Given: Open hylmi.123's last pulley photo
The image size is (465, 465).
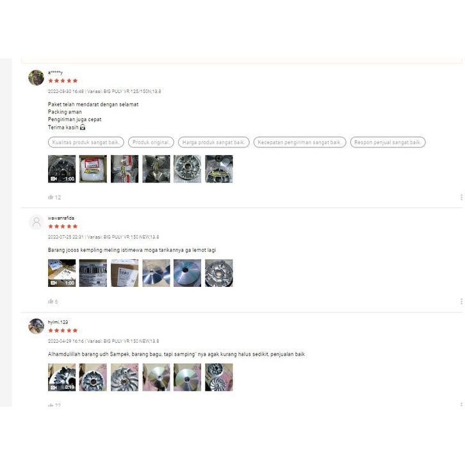Looking at the screenshot, I should pos(219,377).
